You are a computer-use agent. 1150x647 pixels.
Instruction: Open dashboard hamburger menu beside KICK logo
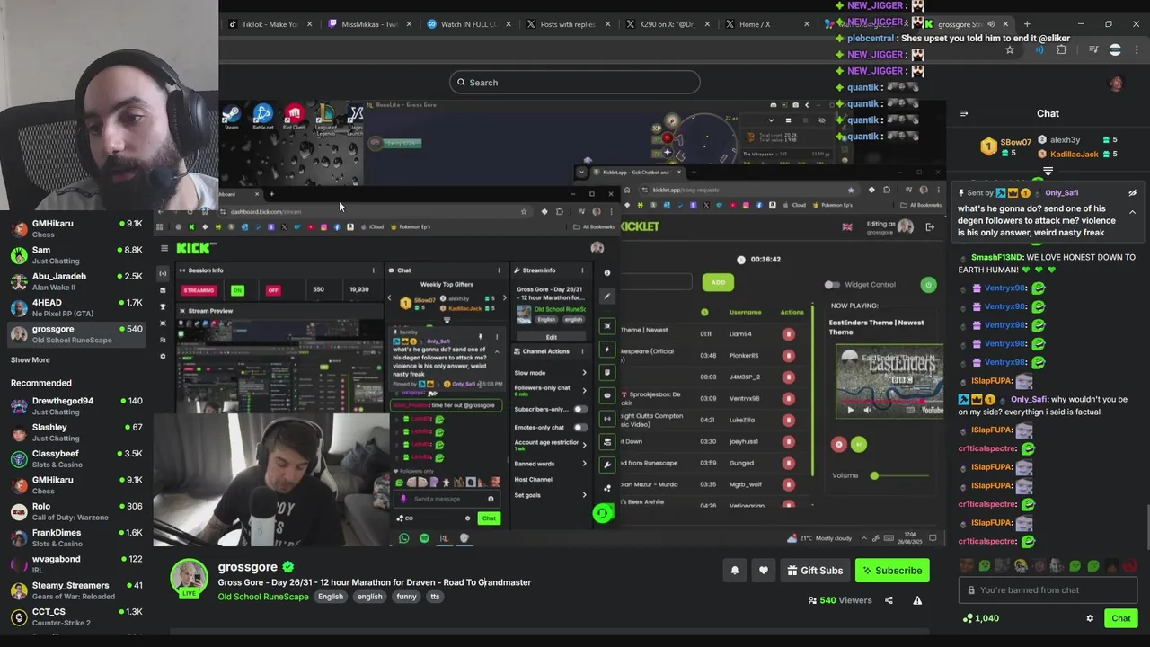pos(164,248)
